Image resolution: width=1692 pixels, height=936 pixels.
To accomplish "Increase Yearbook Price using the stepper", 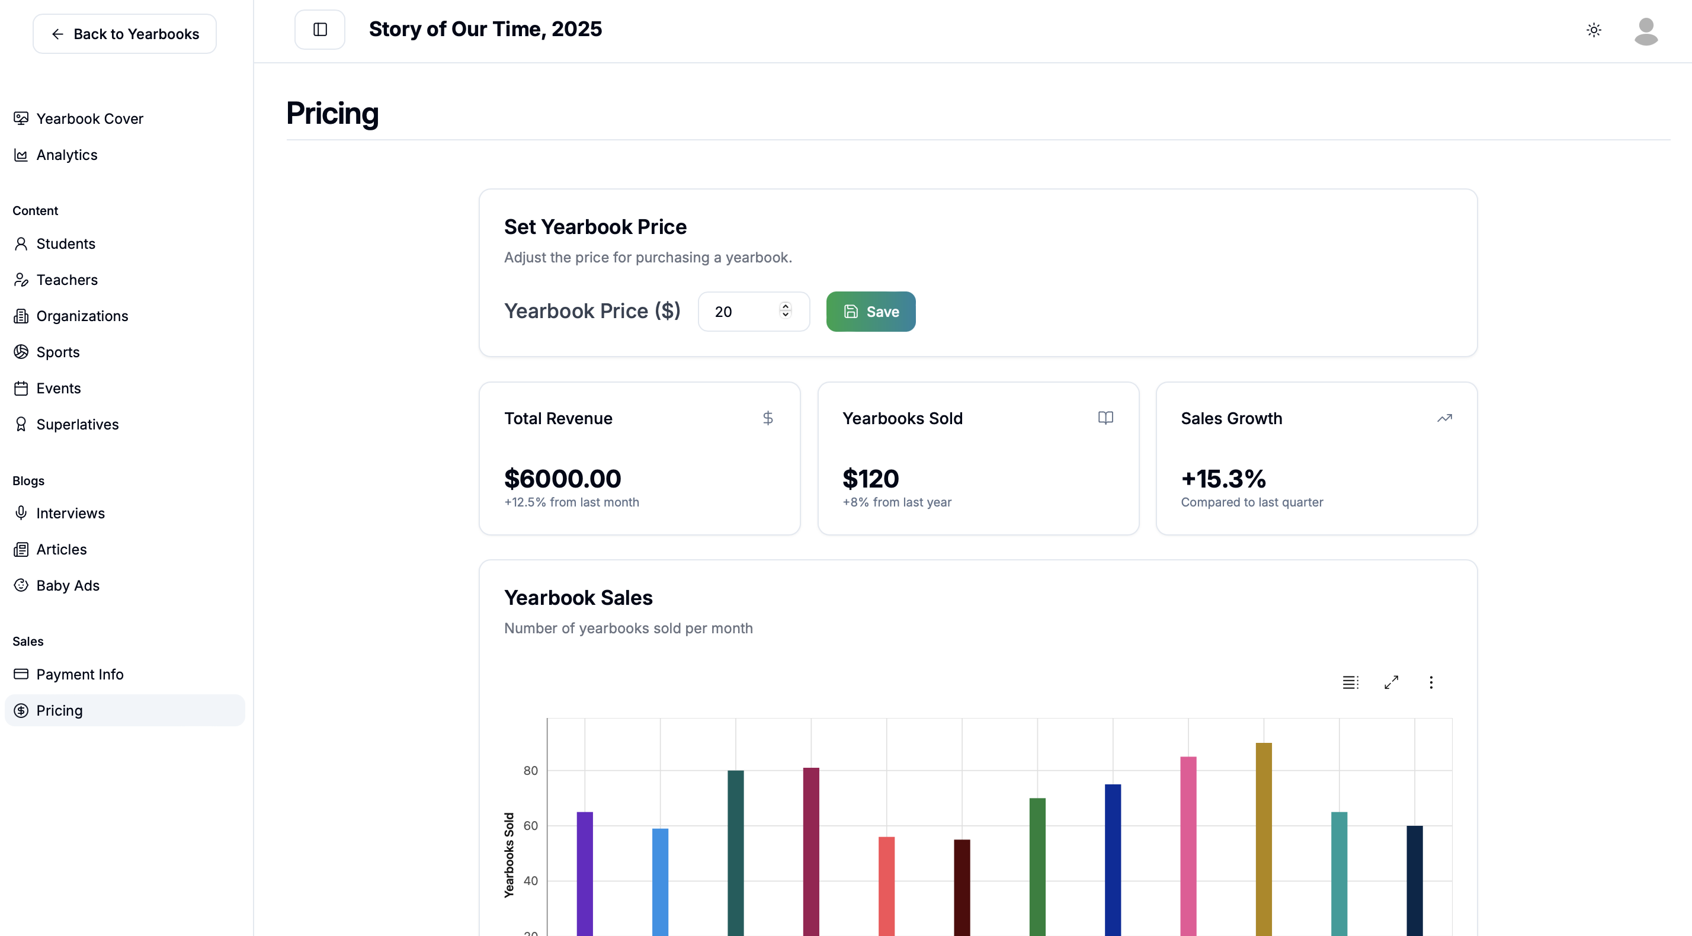I will pyautogui.click(x=785, y=307).
